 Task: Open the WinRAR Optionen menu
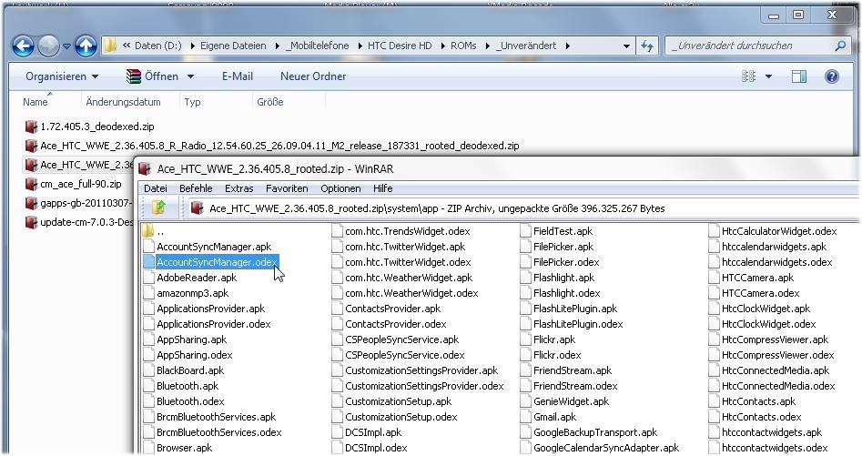[x=340, y=188]
